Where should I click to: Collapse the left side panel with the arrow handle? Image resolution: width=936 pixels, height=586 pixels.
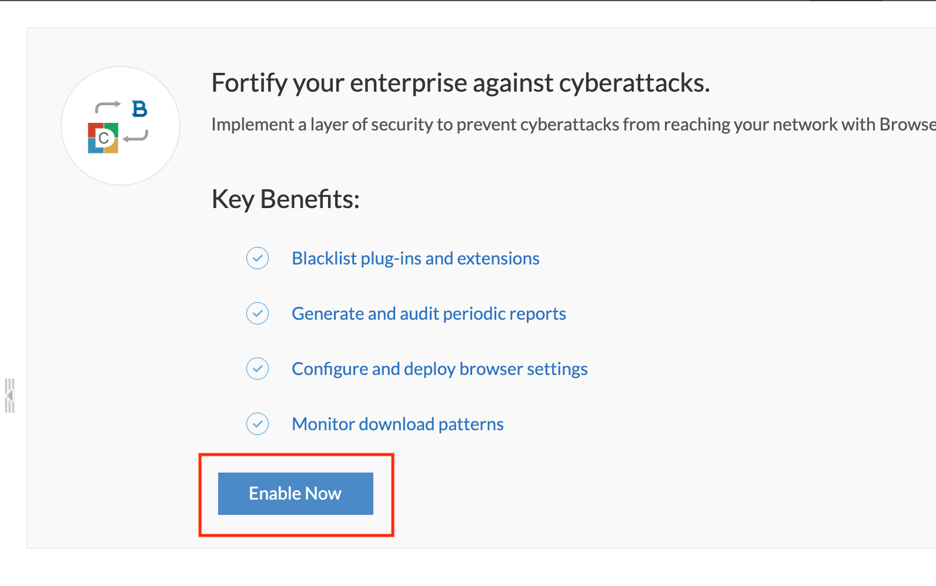[9, 396]
